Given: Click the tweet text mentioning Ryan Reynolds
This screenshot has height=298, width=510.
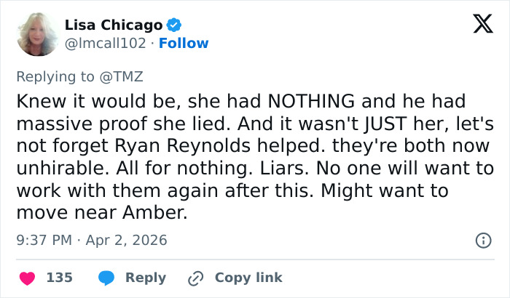Looking at the screenshot, I should tap(226, 145).
